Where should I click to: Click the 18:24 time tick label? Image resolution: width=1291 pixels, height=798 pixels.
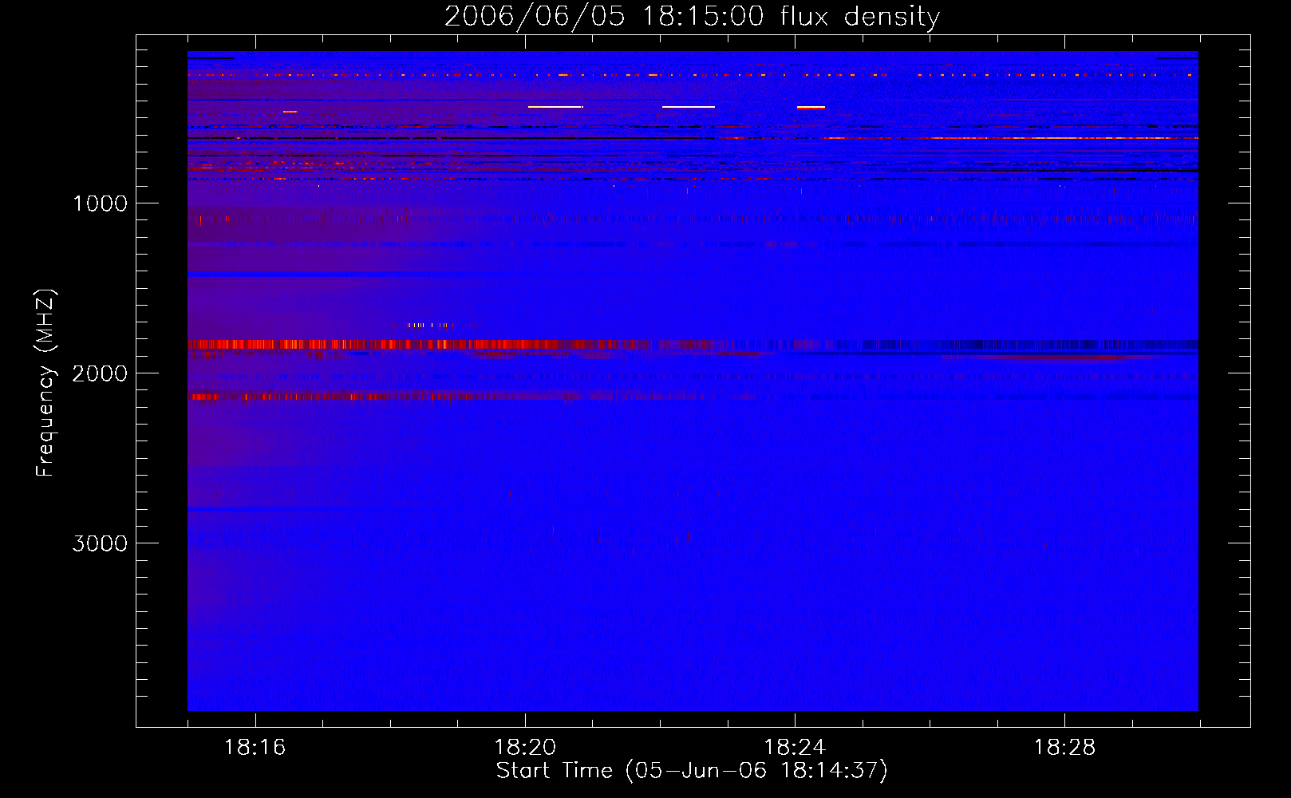click(795, 748)
